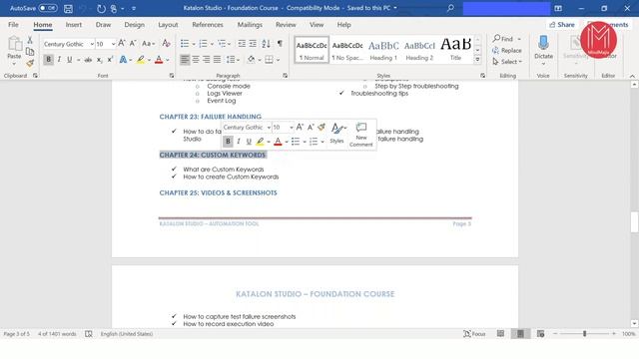Toggle Italic in the ribbon

(x=59, y=60)
